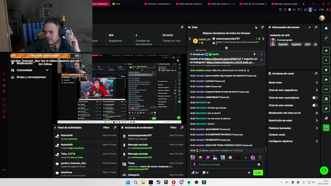Open Windows Start menu

coord(128,182)
